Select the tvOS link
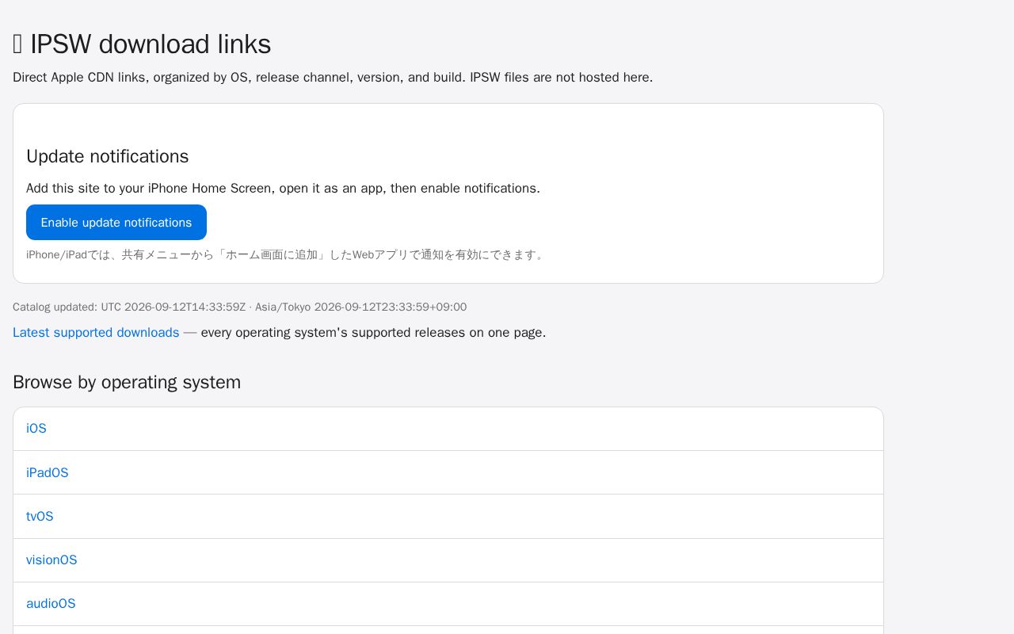The image size is (1014, 634). 40,517
